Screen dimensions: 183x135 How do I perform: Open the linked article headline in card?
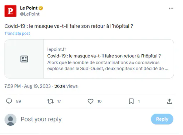[104, 56]
